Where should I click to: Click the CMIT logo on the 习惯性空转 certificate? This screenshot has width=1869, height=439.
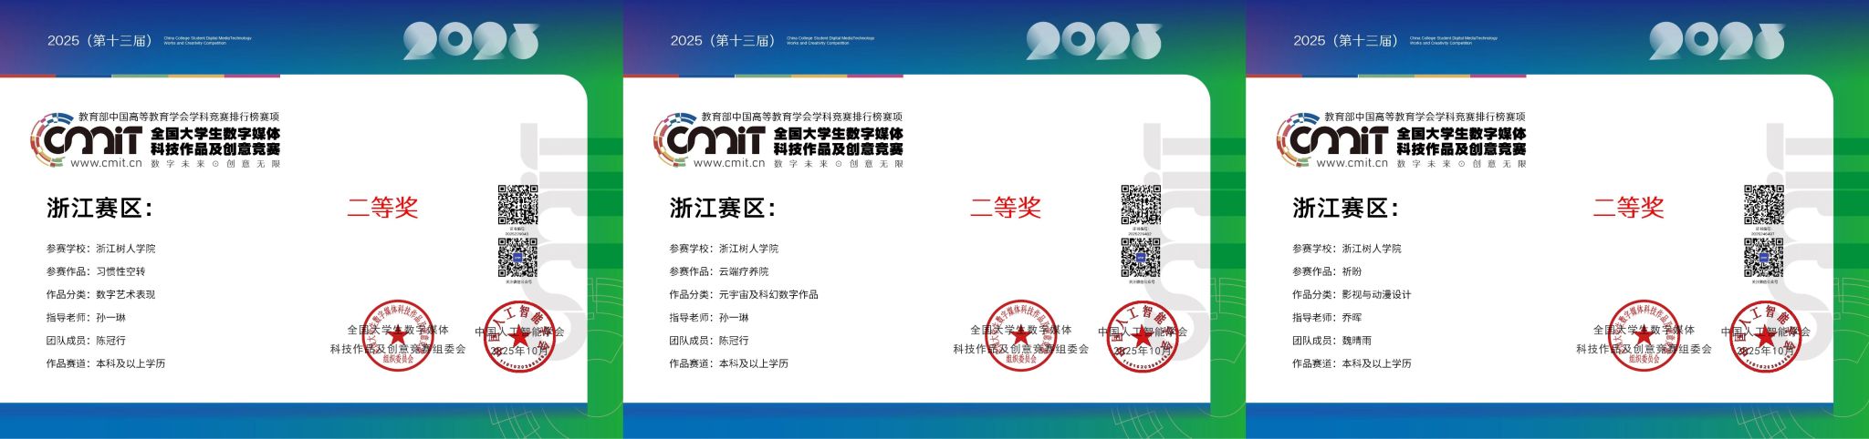[x=85, y=139]
